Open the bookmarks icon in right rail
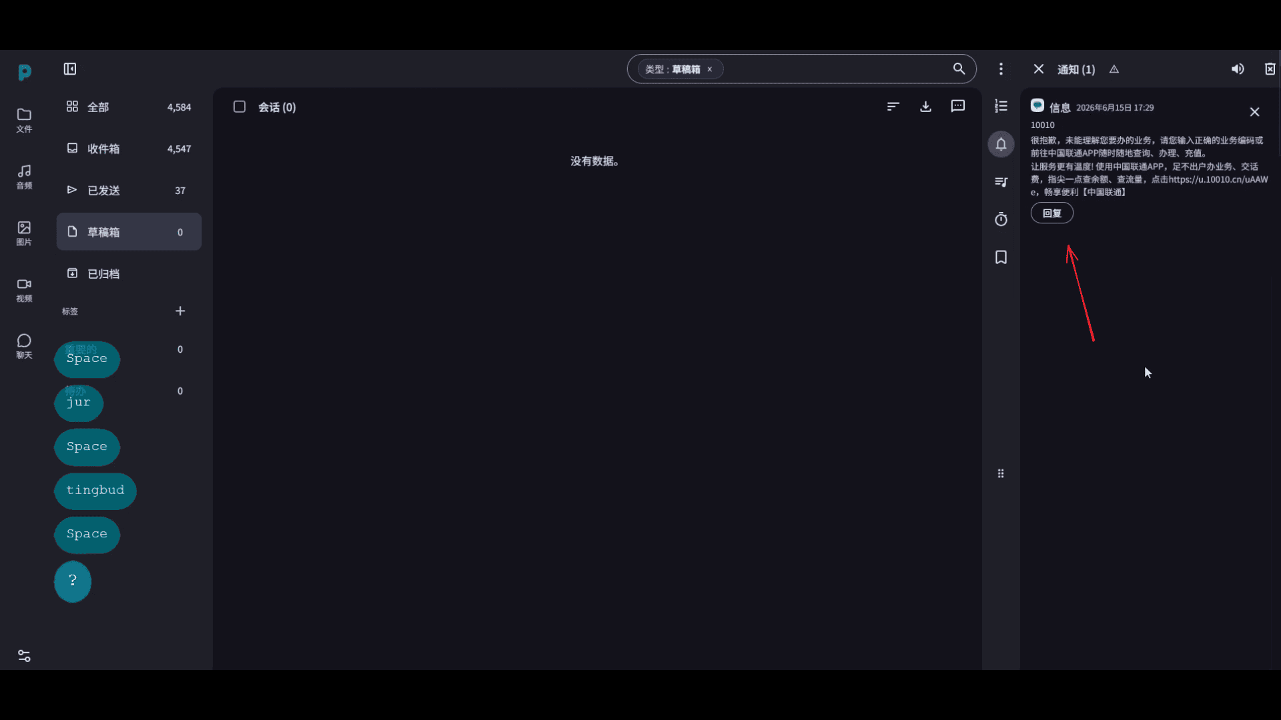 tap(1001, 257)
